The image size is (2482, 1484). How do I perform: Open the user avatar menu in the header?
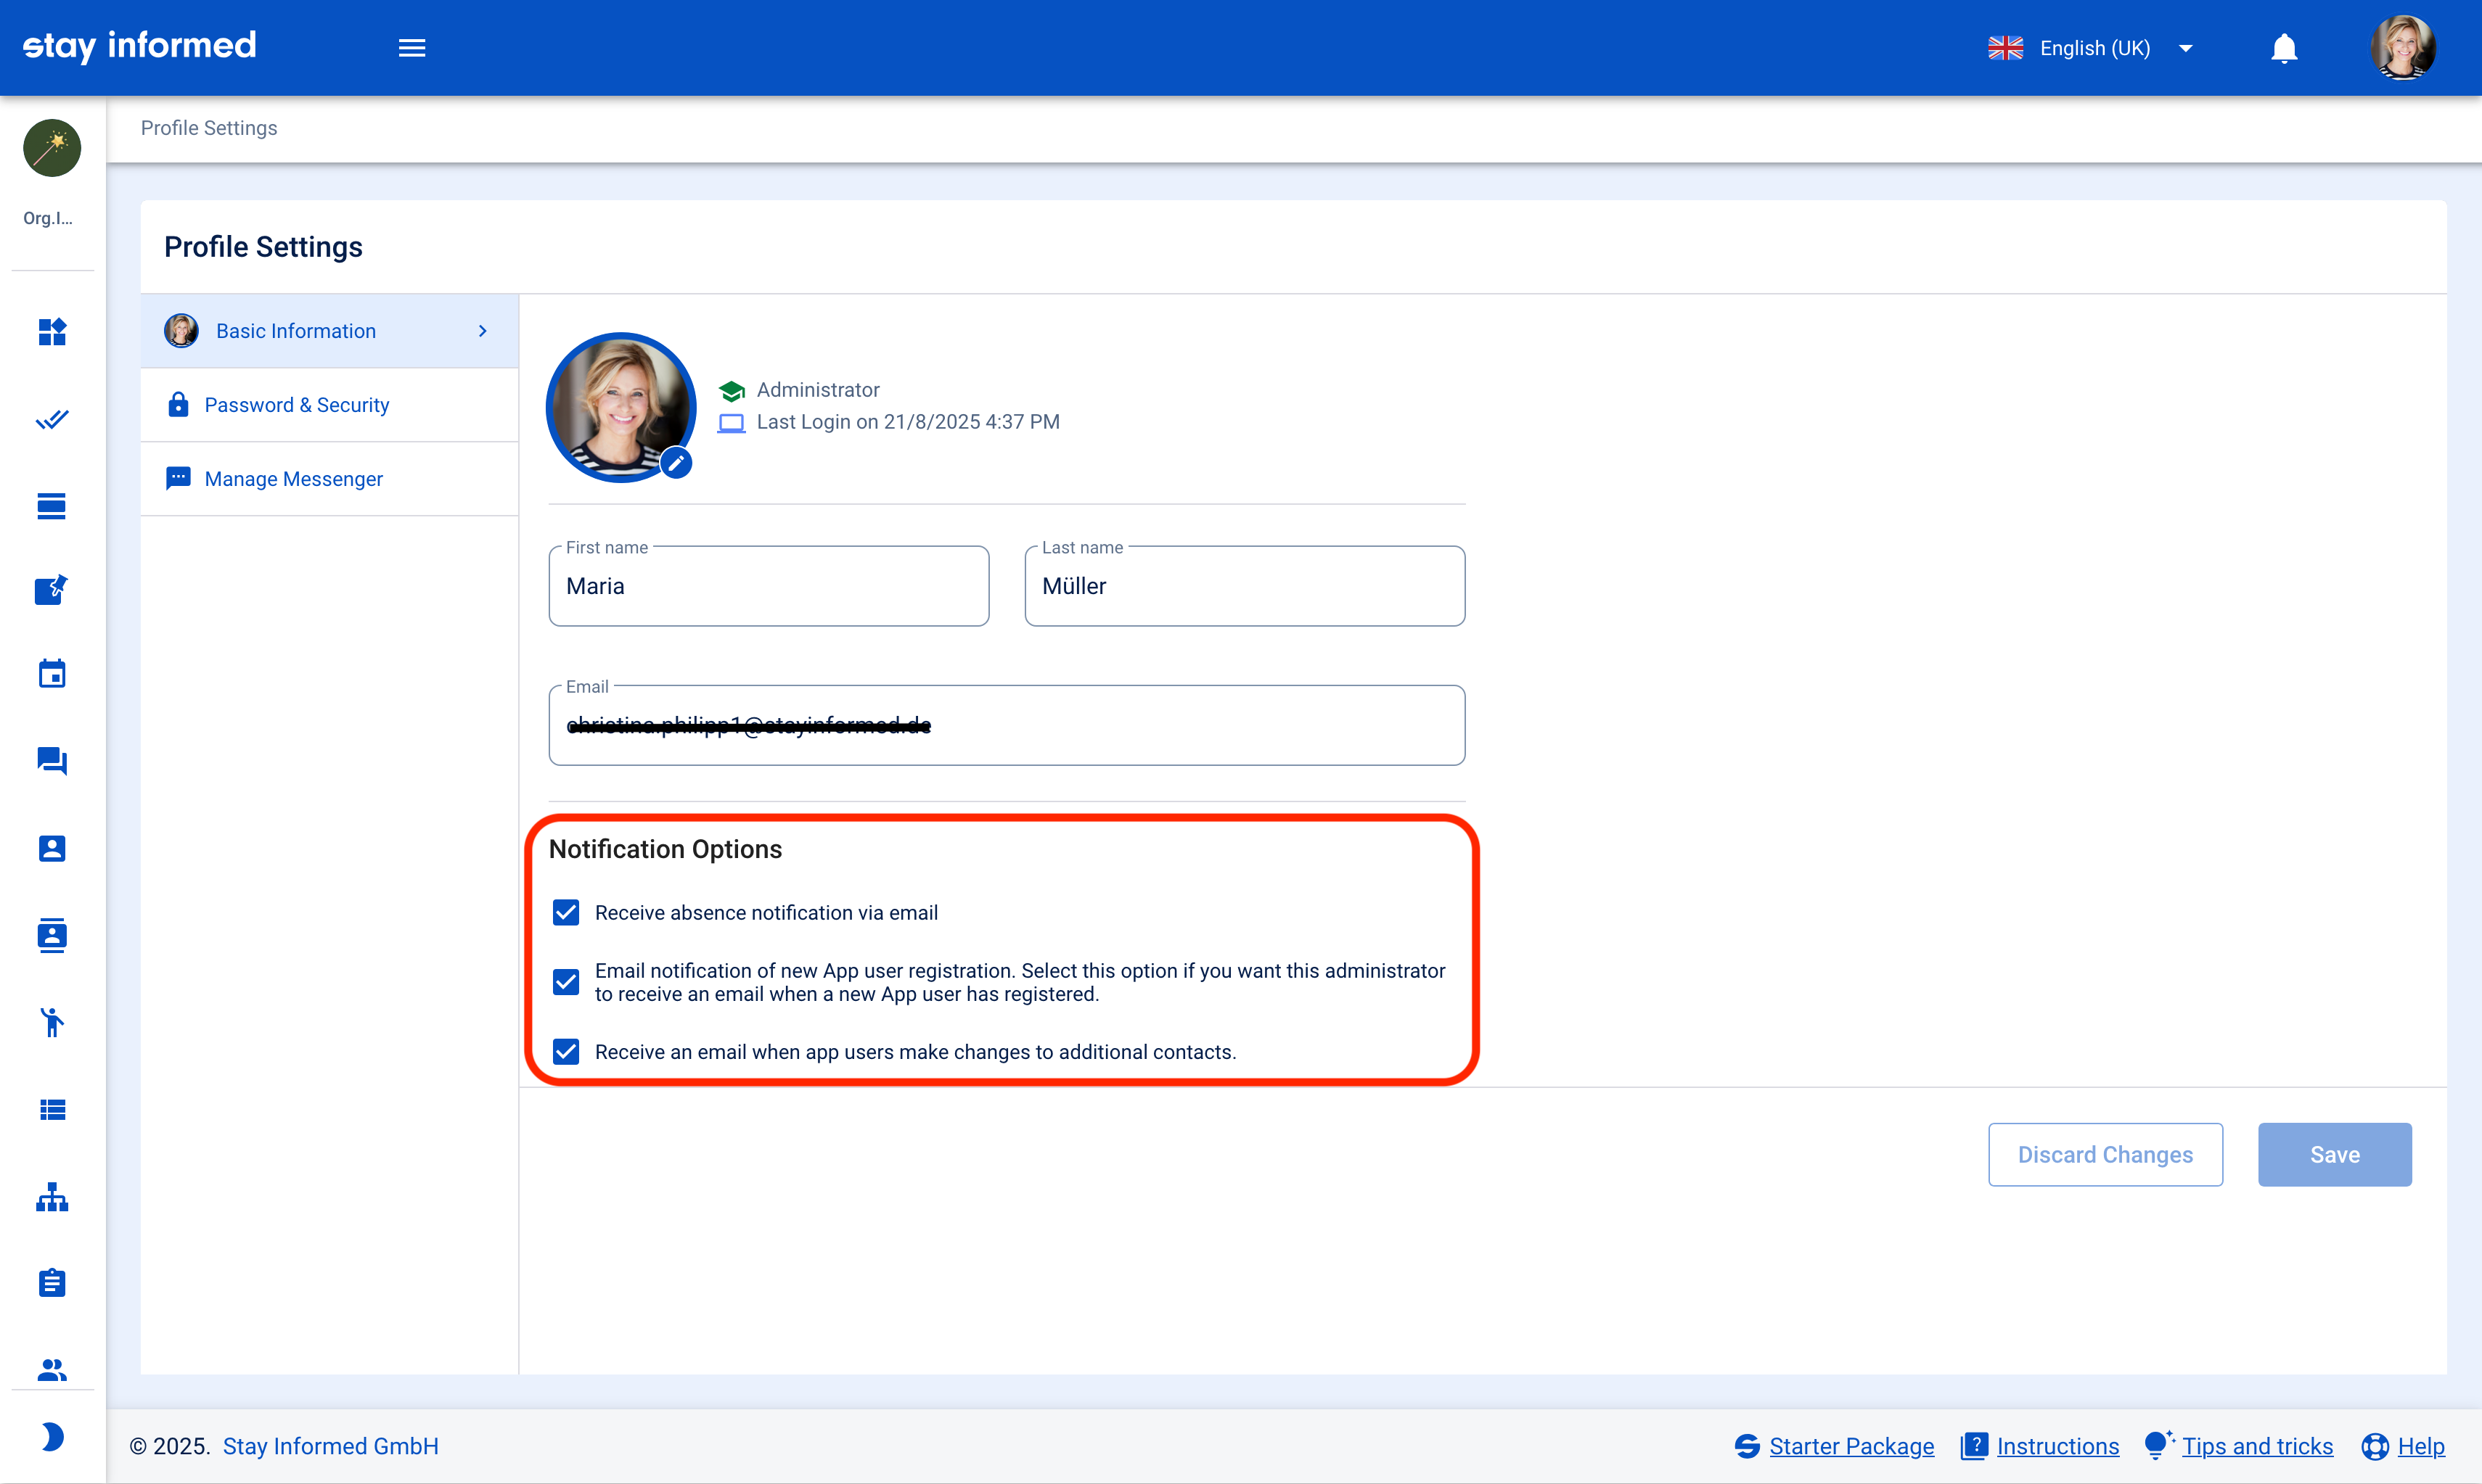tap(2402, 47)
